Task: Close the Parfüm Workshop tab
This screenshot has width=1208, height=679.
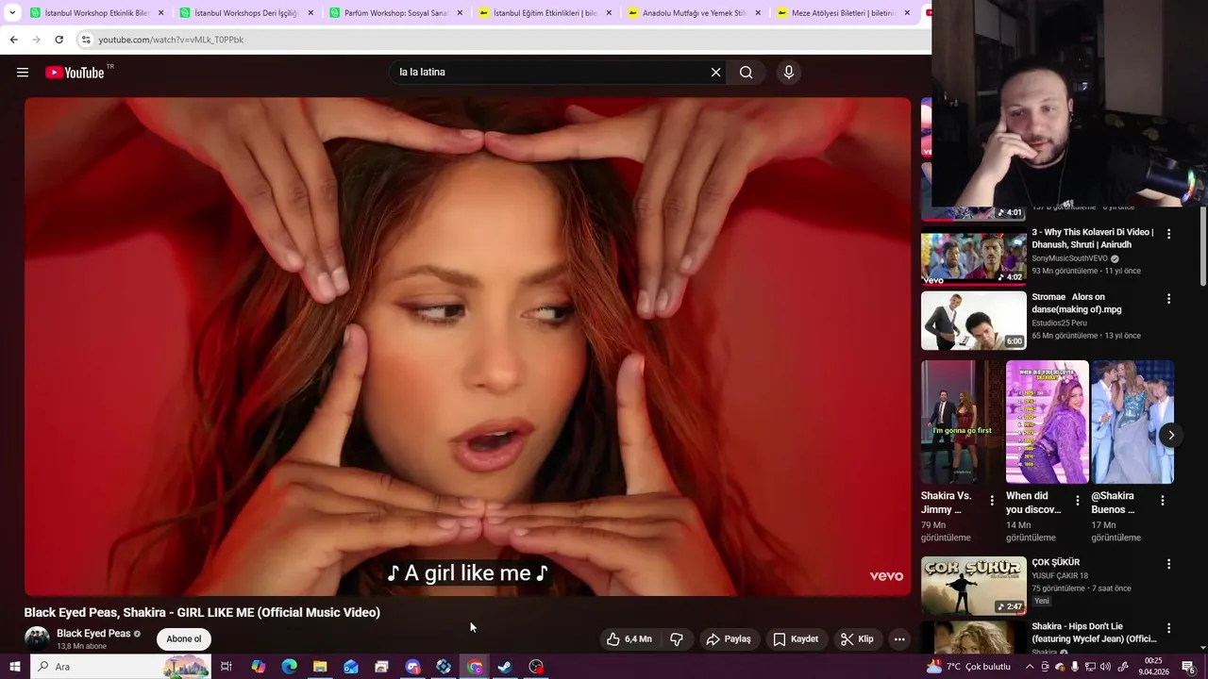Action: point(460,13)
